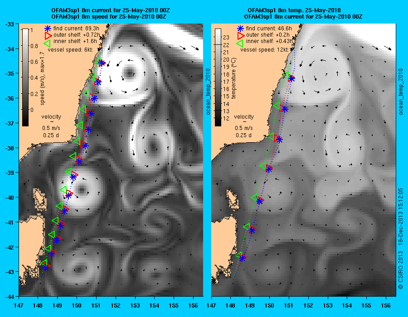The width and height of the screenshot is (408, 317).
Task: Click the "-39" latitude tick label
Action: 10,173
